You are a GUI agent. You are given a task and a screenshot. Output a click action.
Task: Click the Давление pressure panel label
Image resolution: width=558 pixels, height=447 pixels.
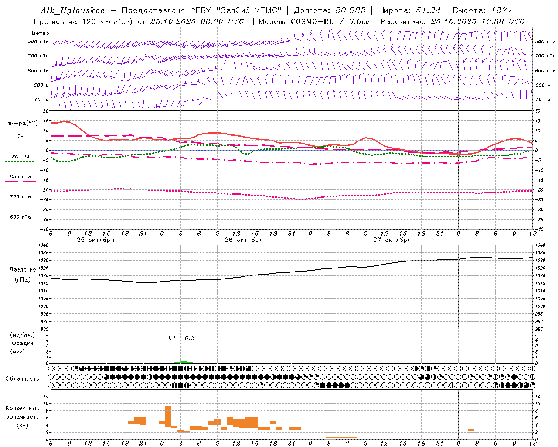[x=23, y=270]
